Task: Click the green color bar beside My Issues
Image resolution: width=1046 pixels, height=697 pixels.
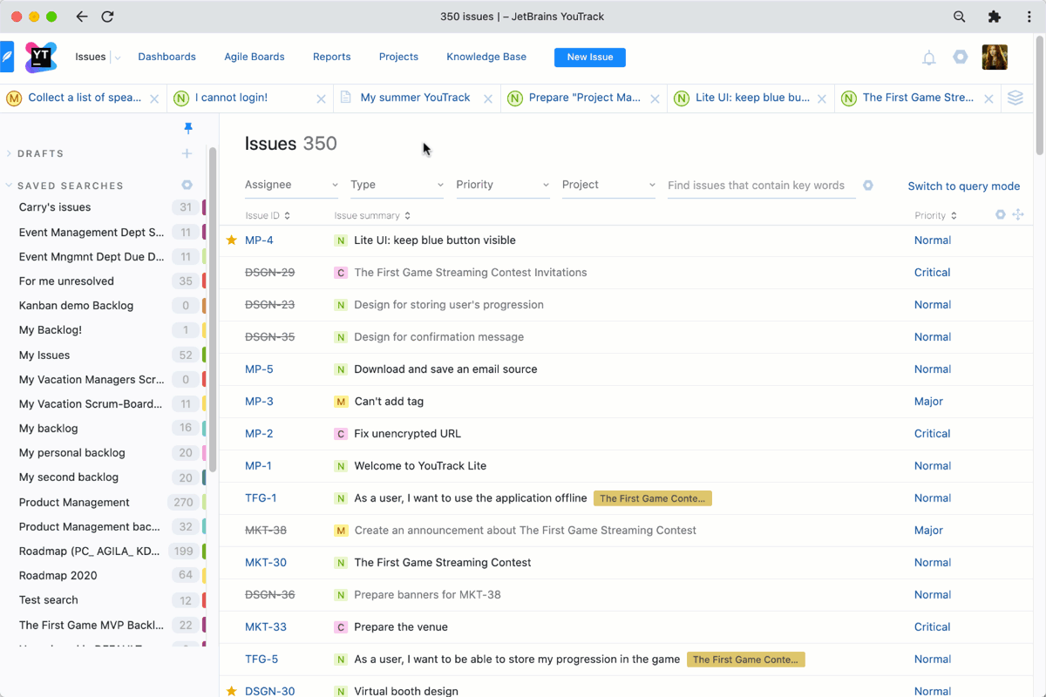Action: tap(204, 355)
